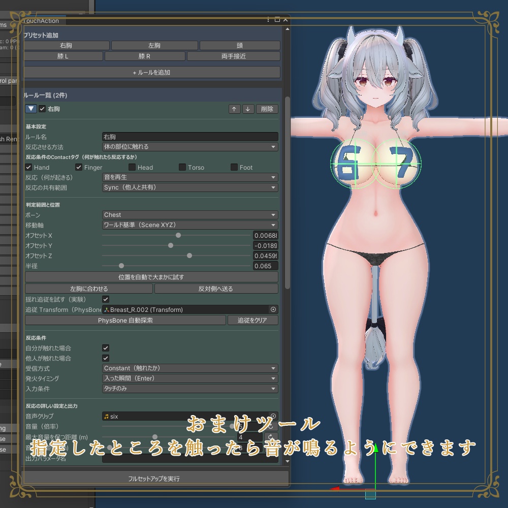
Task: Add the 右胸 preset
Action: coord(66,45)
